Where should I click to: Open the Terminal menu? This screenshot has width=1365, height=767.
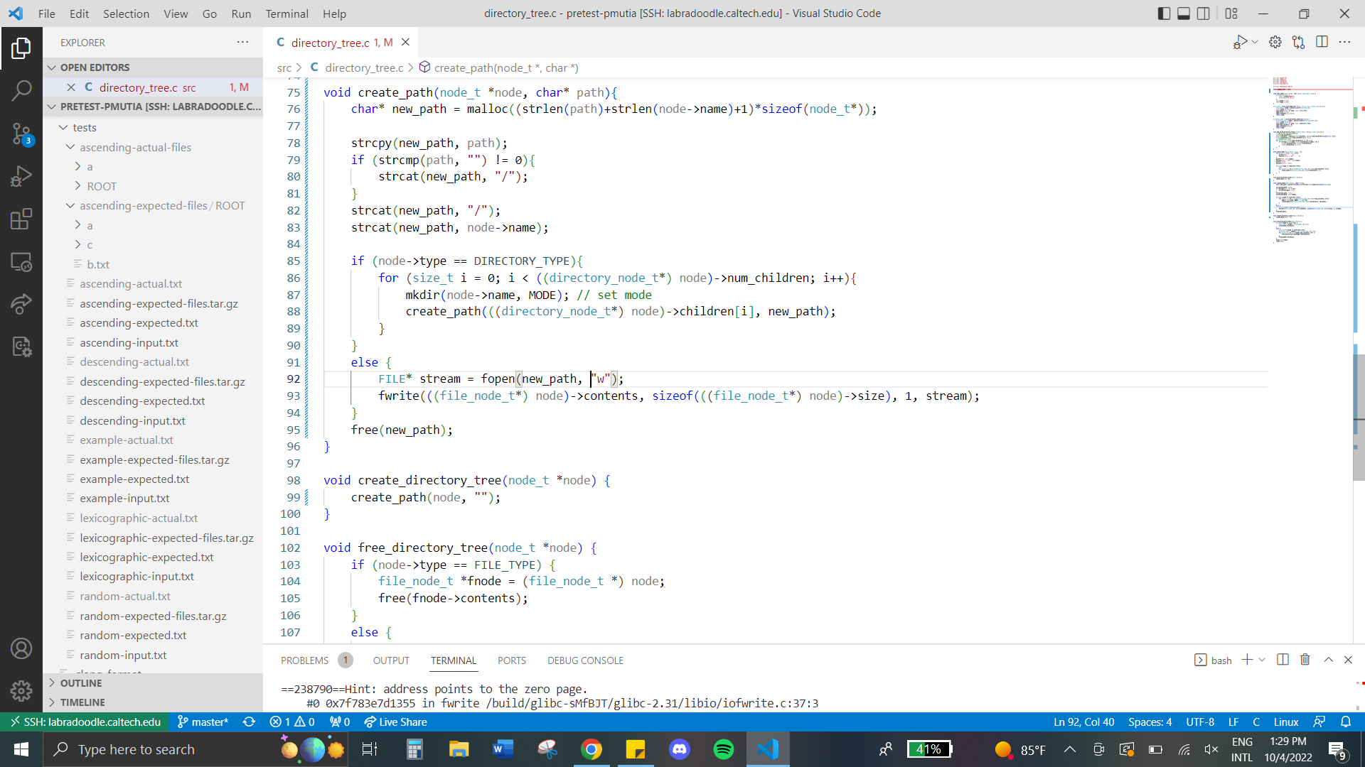287,13
